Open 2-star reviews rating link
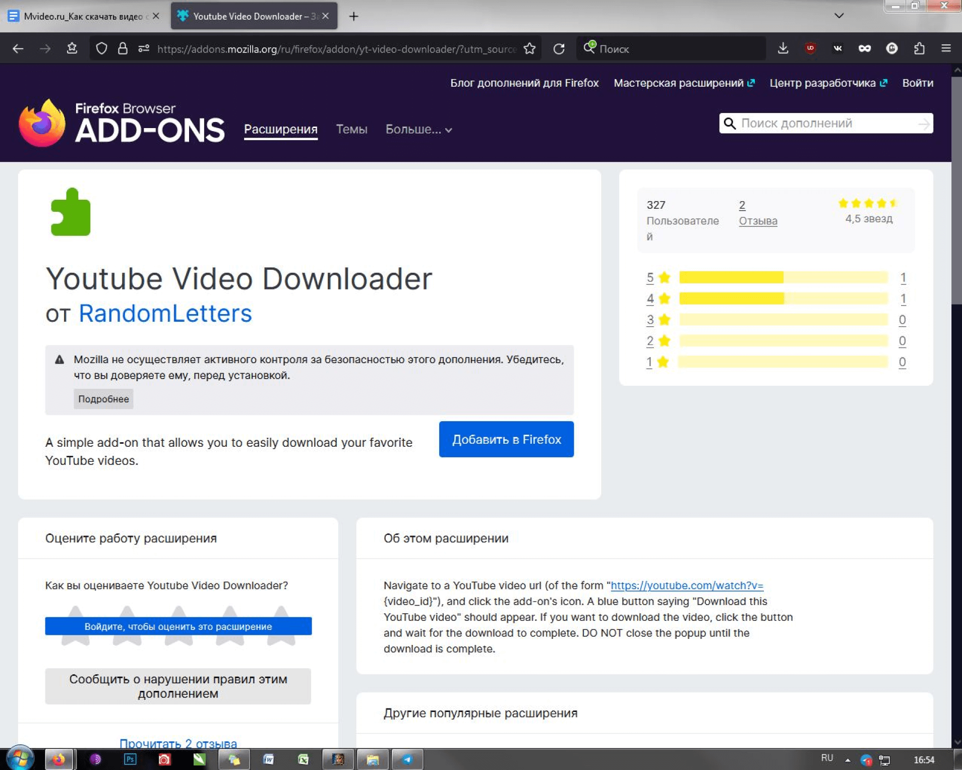 click(x=650, y=341)
